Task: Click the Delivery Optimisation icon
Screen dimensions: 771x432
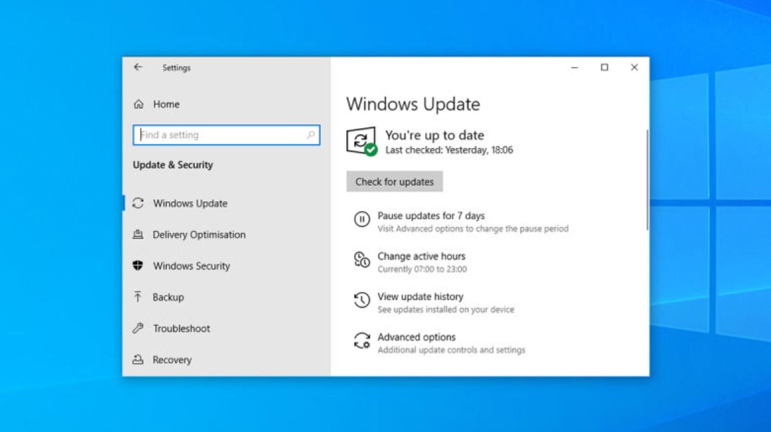Action: (x=139, y=234)
